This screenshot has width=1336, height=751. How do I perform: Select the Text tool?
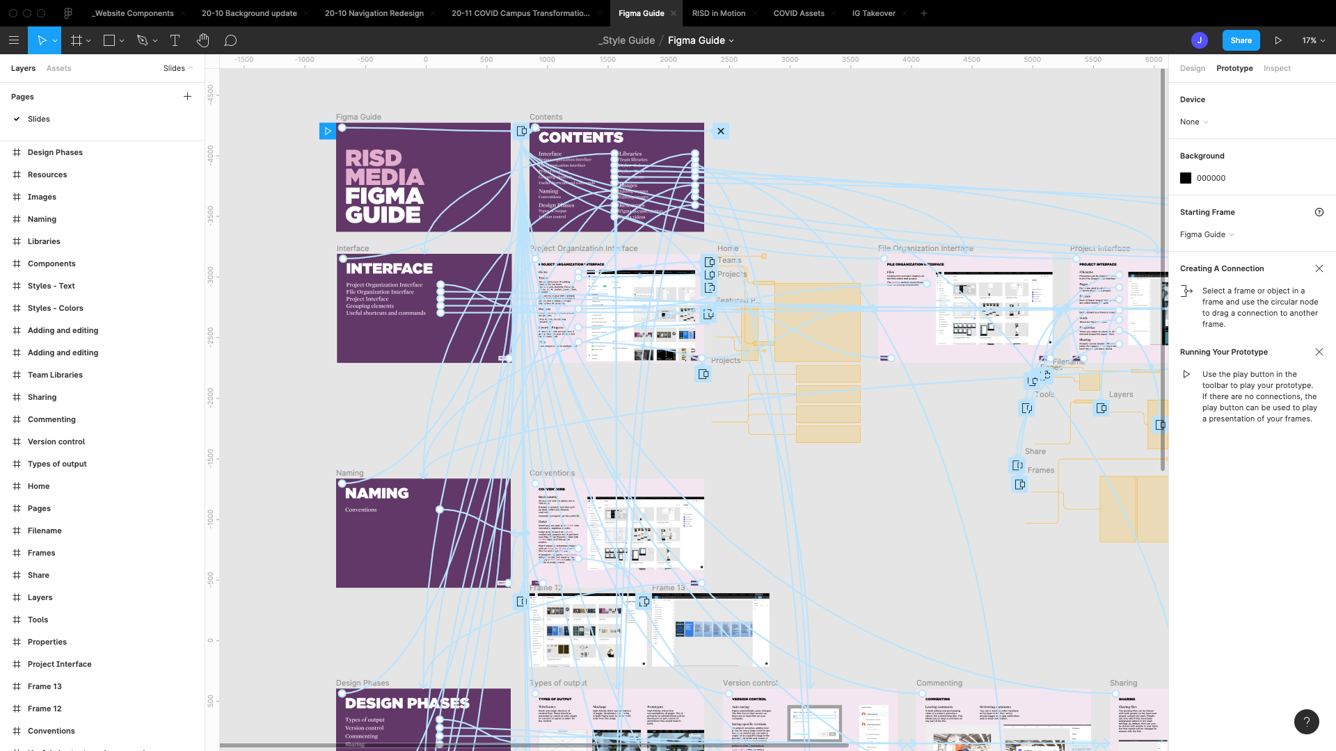point(175,40)
